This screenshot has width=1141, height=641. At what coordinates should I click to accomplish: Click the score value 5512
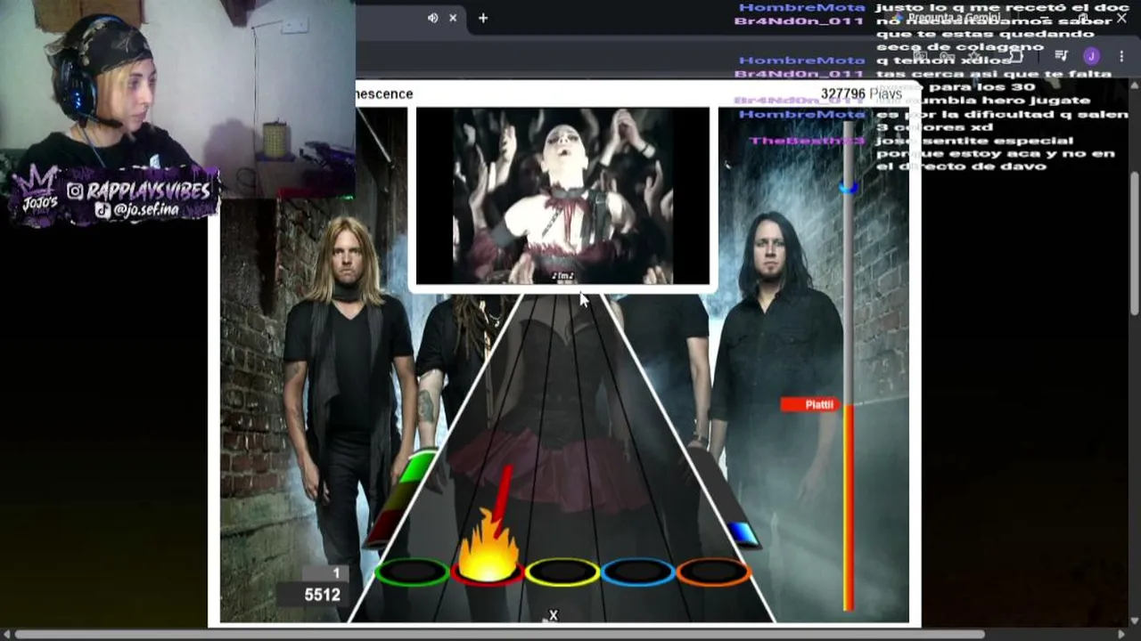point(322,594)
